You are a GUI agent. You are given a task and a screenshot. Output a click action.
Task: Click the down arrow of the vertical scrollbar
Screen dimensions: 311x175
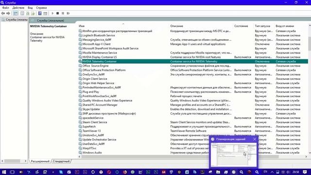pos(310,153)
